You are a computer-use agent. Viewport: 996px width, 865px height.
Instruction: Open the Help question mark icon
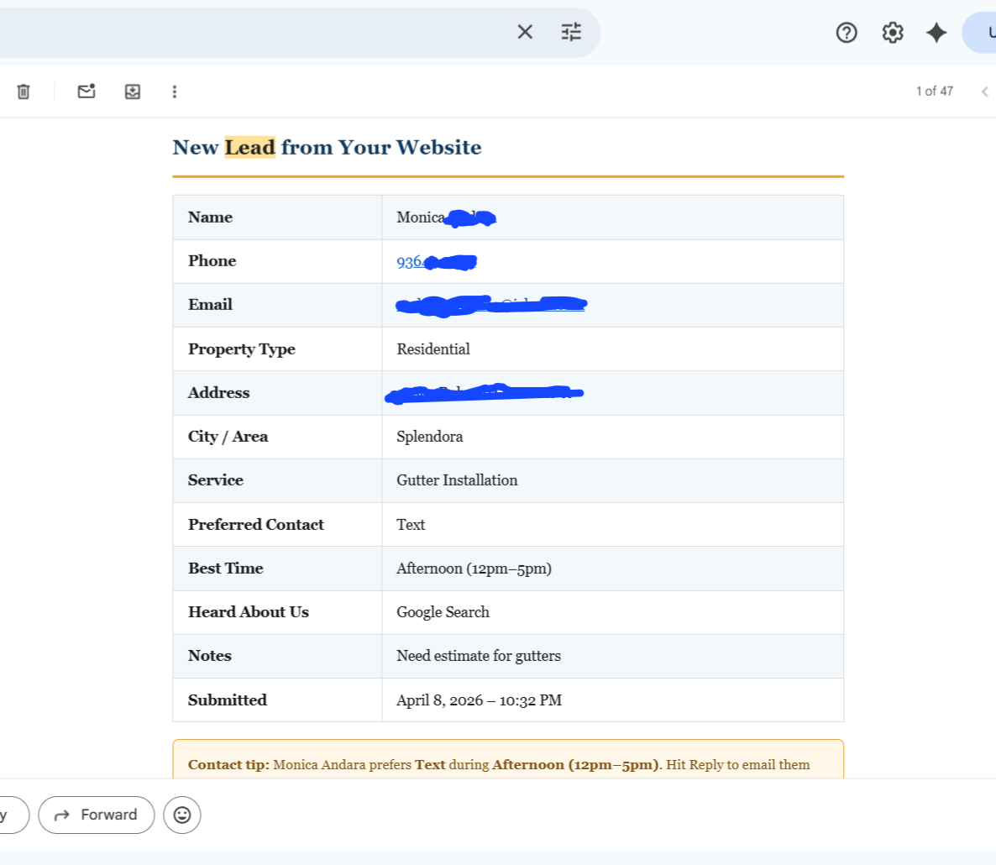coord(846,33)
